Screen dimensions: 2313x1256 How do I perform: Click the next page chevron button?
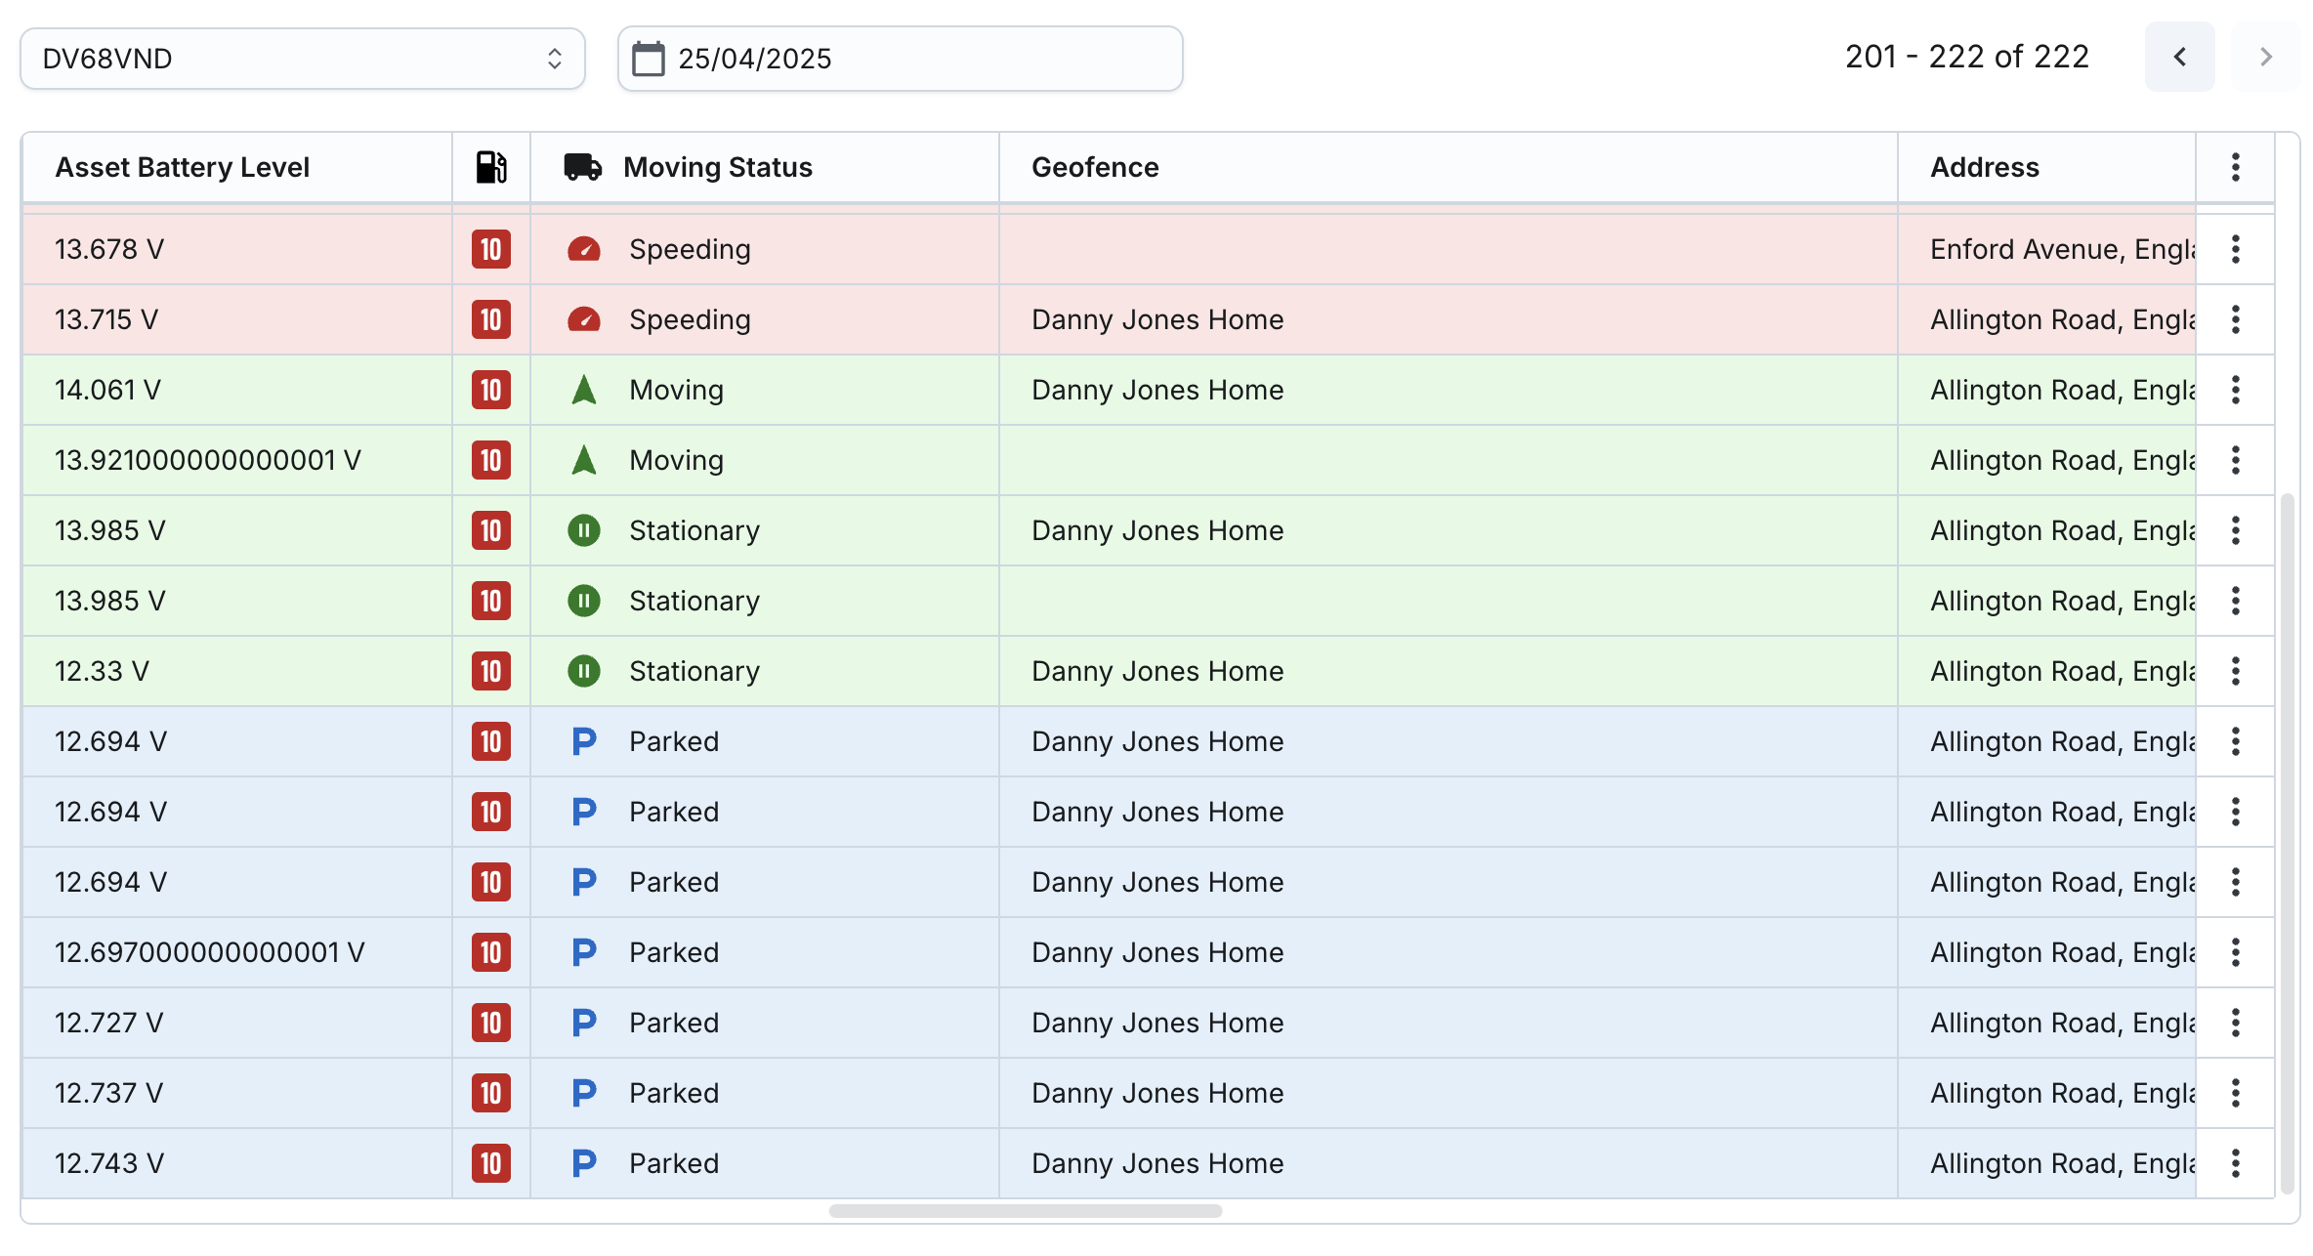[2265, 57]
